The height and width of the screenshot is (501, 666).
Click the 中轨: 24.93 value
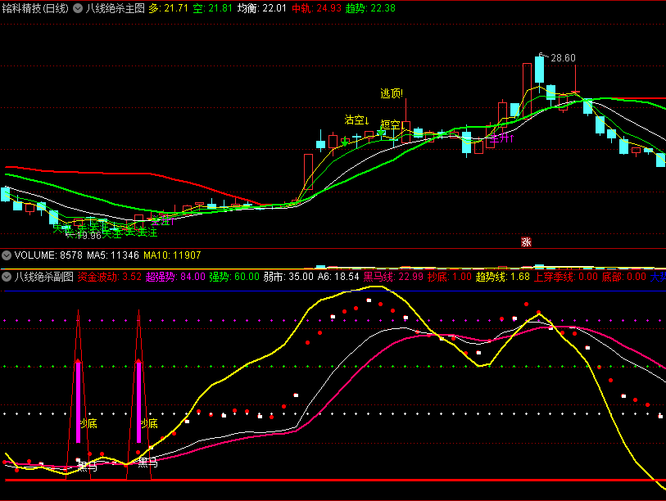pyautogui.click(x=316, y=8)
